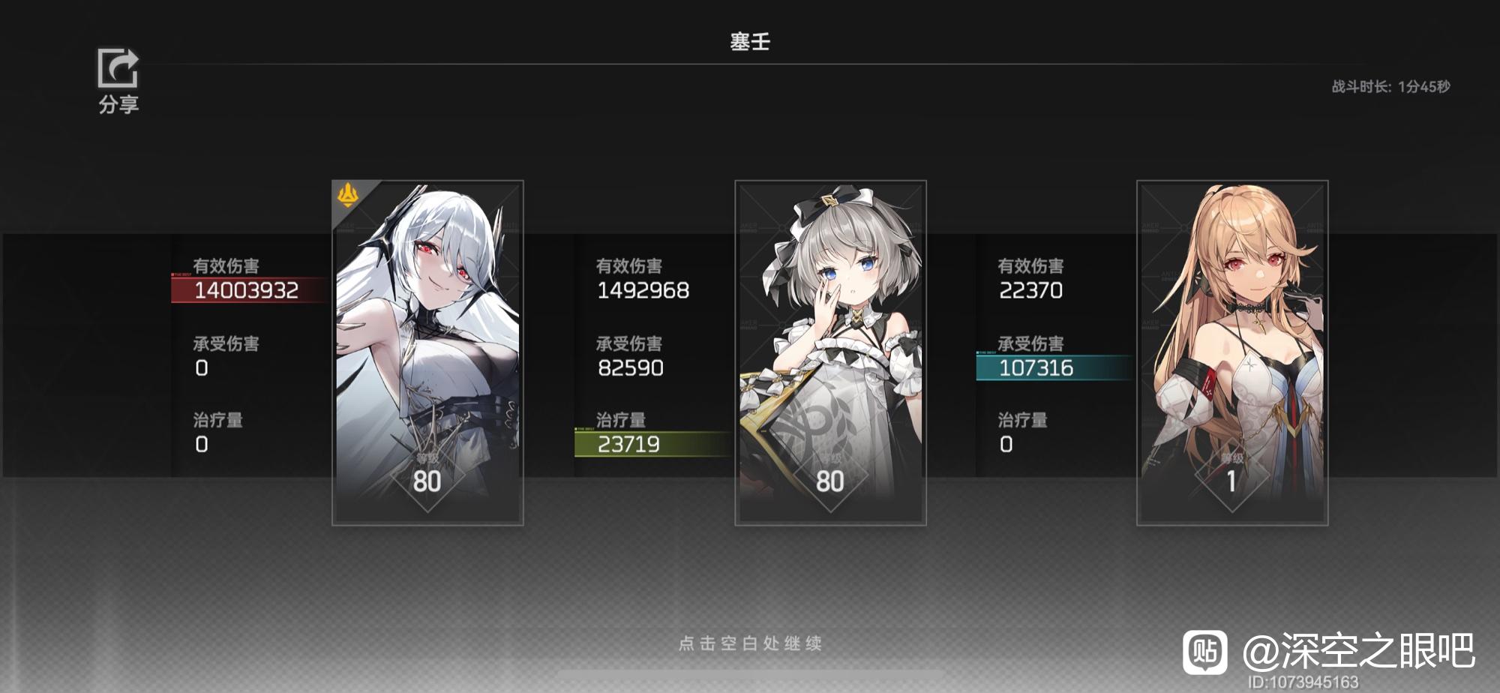This screenshot has width=1500, height=693.
Task: Click the gold MVP crown badge
Action: pyautogui.click(x=347, y=196)
